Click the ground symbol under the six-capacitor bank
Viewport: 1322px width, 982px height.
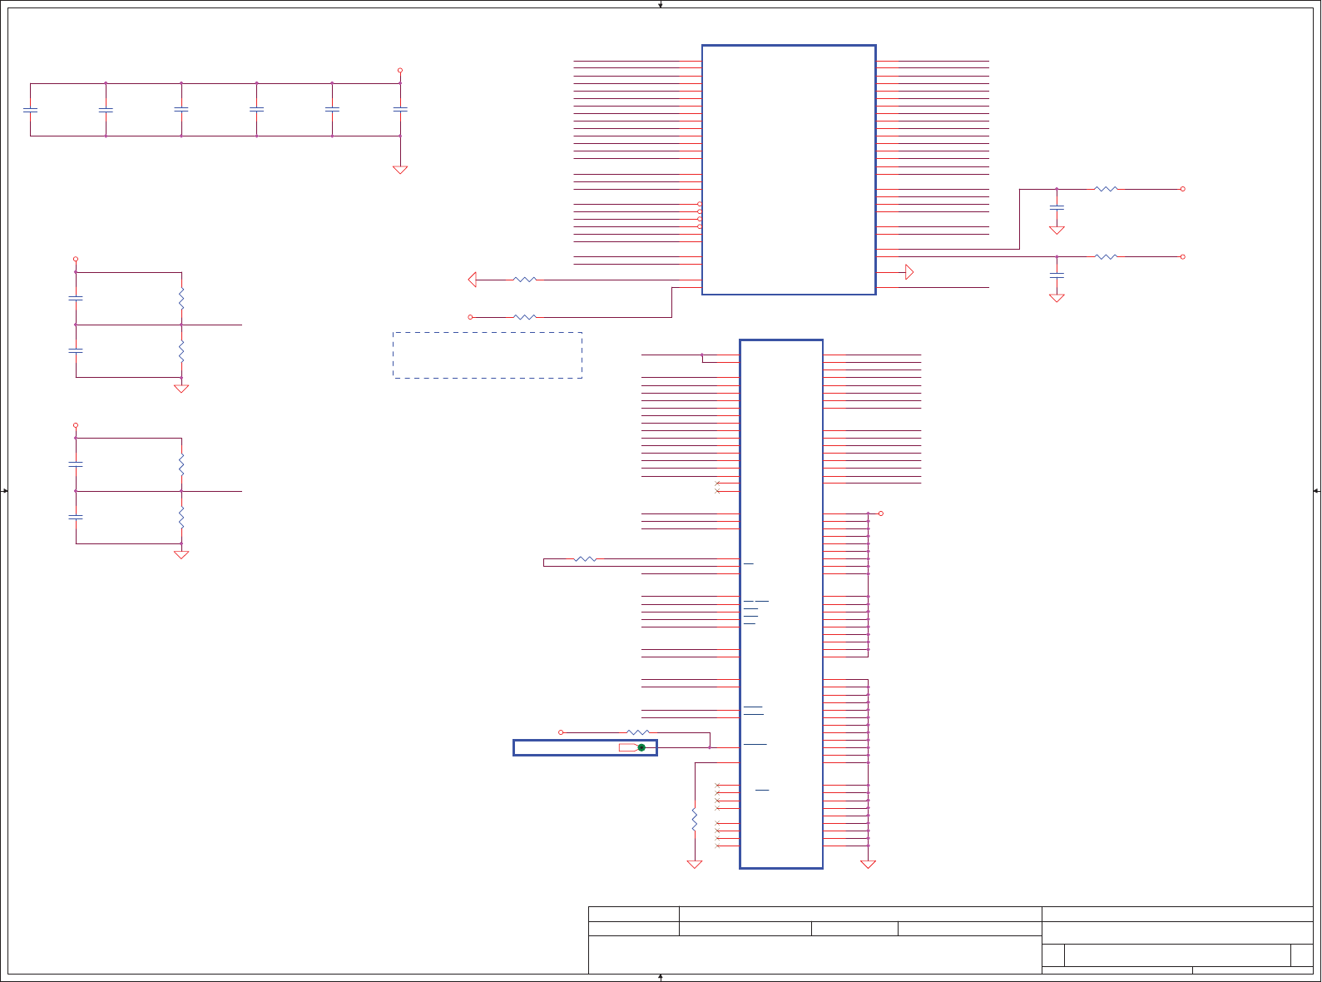(x=400, y=170)
